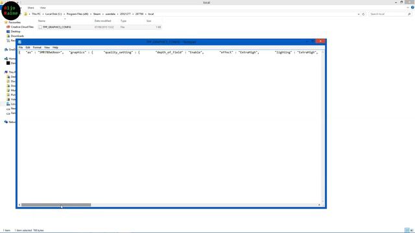Click the left arrow of Notepad's horizontal scrollbar
415x233 pixels.
[19, 205]
